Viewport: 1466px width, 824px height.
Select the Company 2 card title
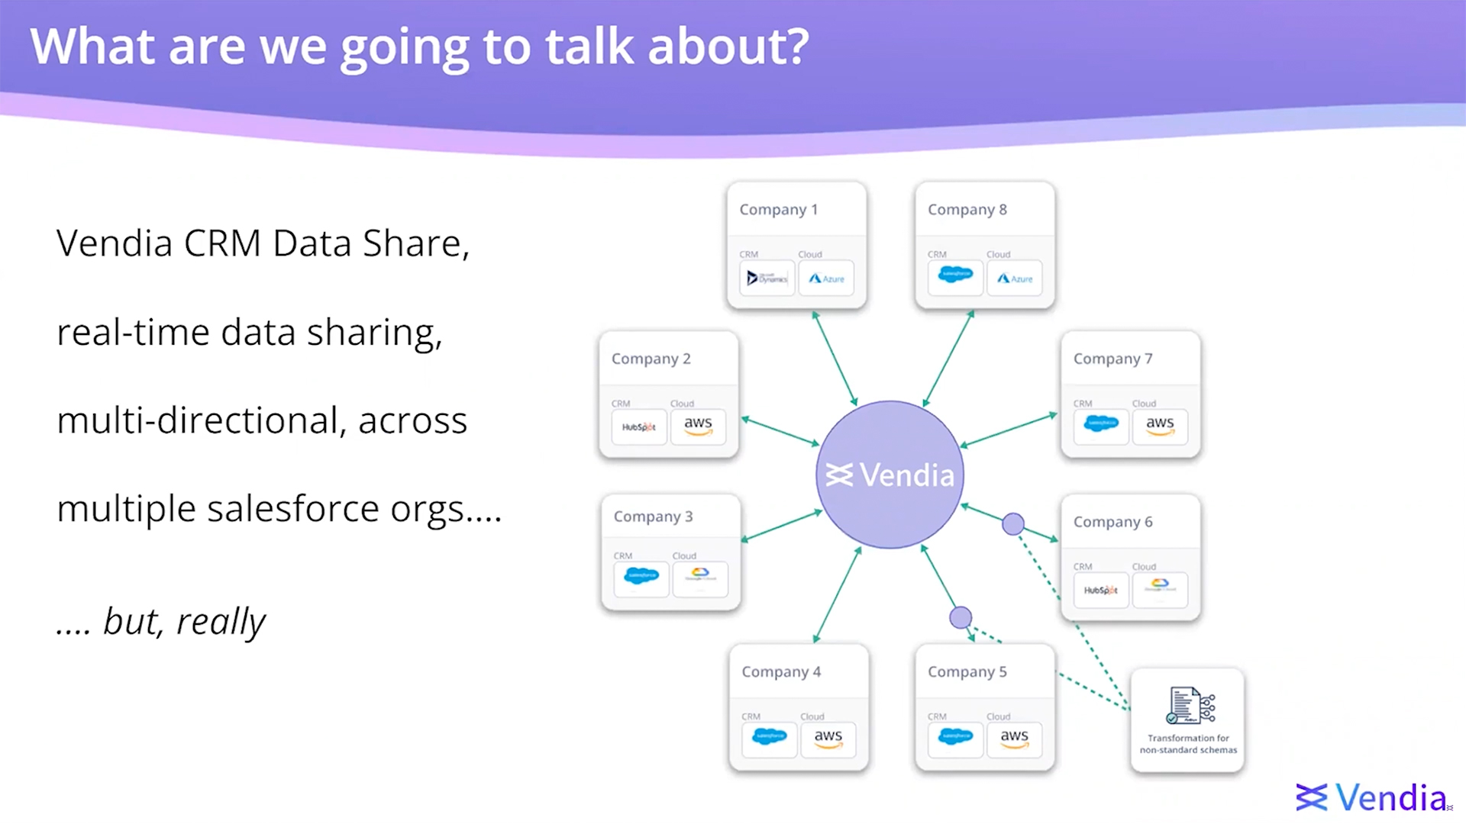(651, 359)
